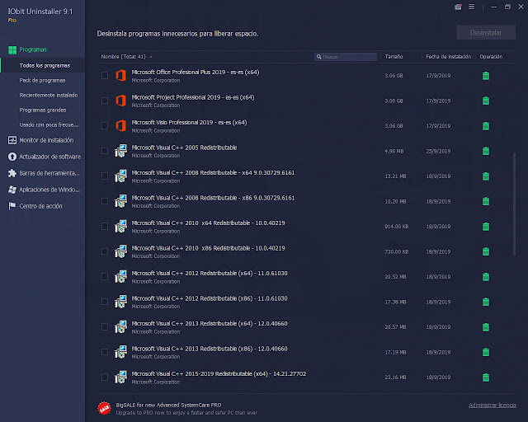Click the Office icon next to Microsoft Office Profesional Plus

pos(121,75)
